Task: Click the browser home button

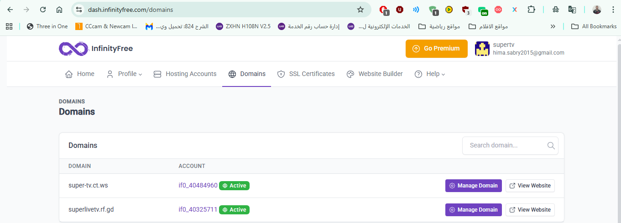Action: pyautogui.click(x=59, y=10)
